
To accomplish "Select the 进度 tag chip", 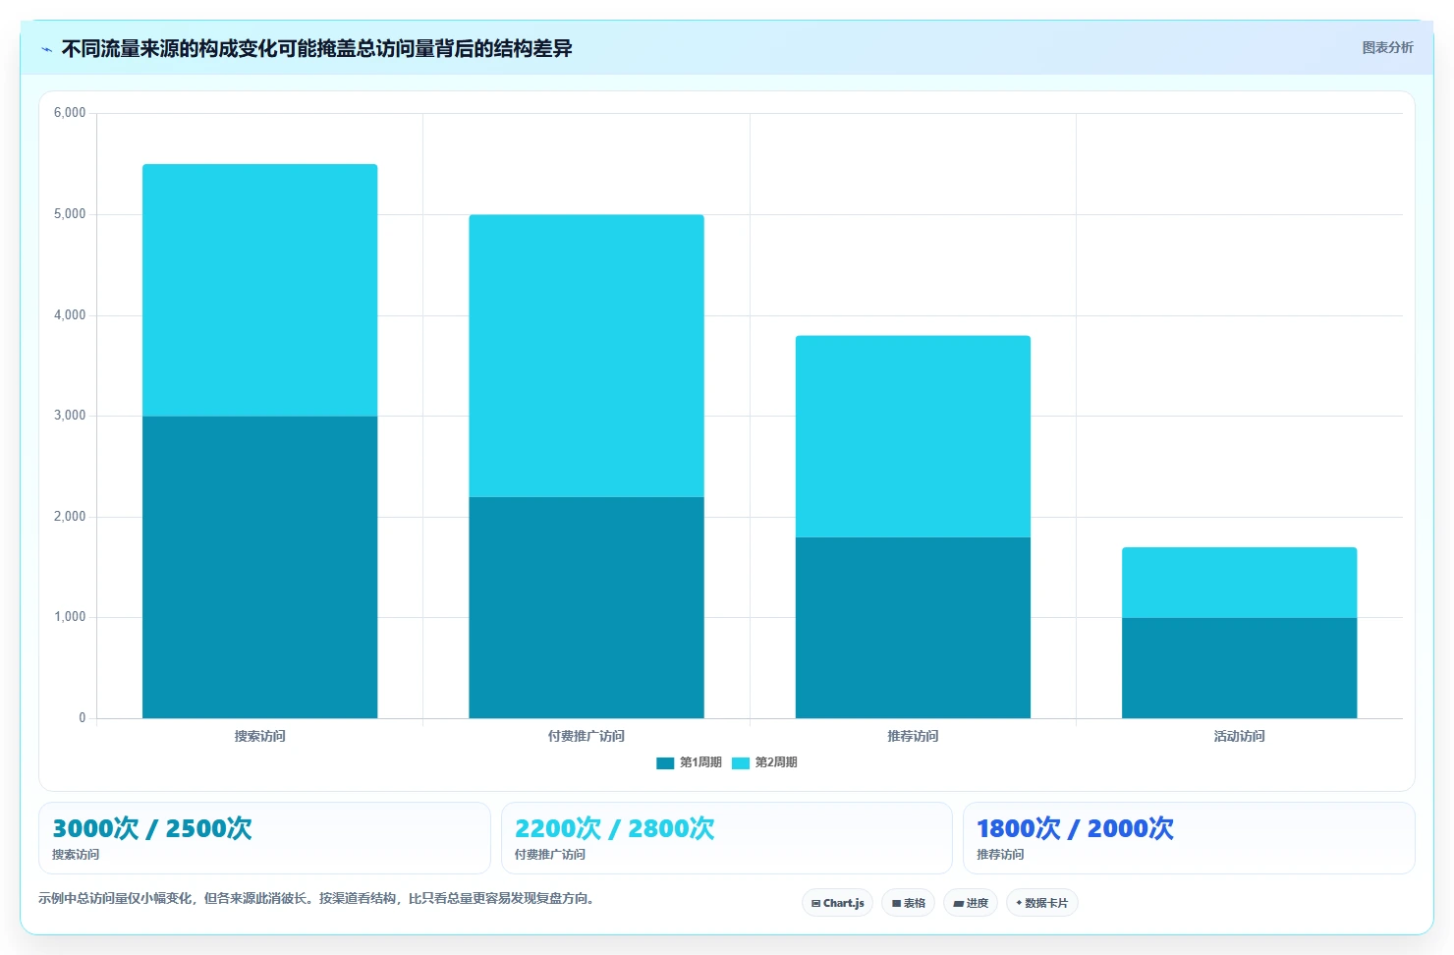I will [x=971, y=903].
